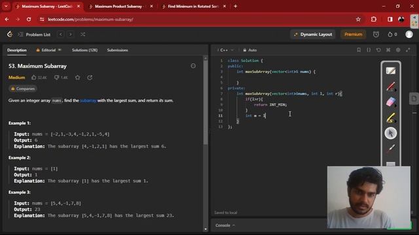Follow the subarray definition link
The height and width of the screenshot is (235, 419).
88,101
